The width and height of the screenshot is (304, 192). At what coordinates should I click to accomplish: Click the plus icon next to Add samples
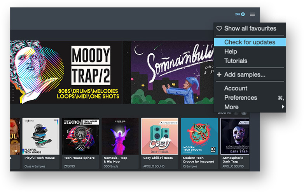(219, 74)
